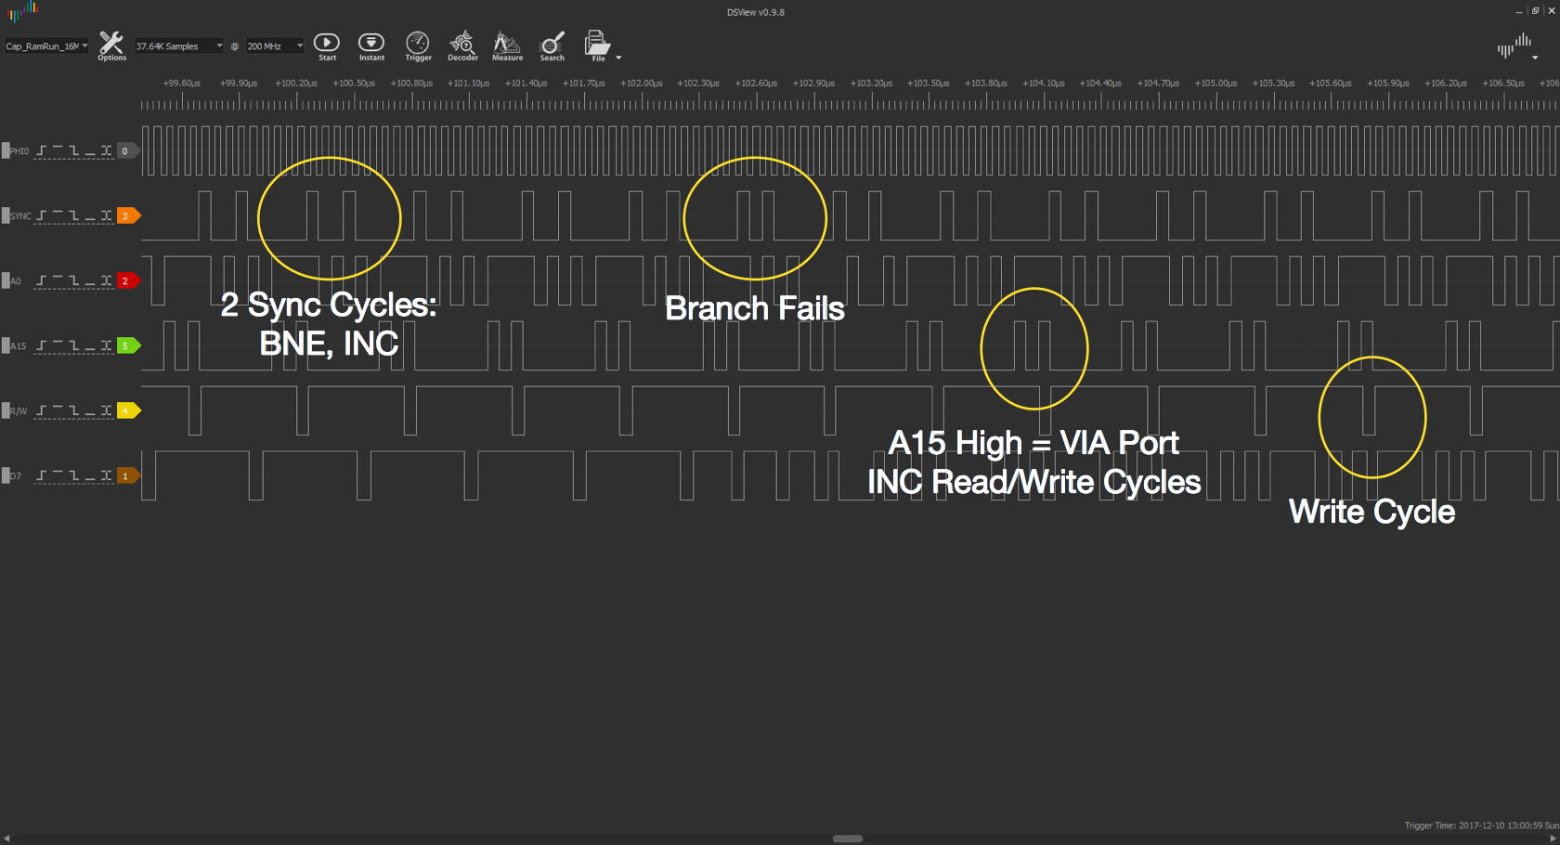Set high level trigger on R/W channel
Image resolution: width=1560 pixels, height=845 pixels.
(x=58, y=410)
